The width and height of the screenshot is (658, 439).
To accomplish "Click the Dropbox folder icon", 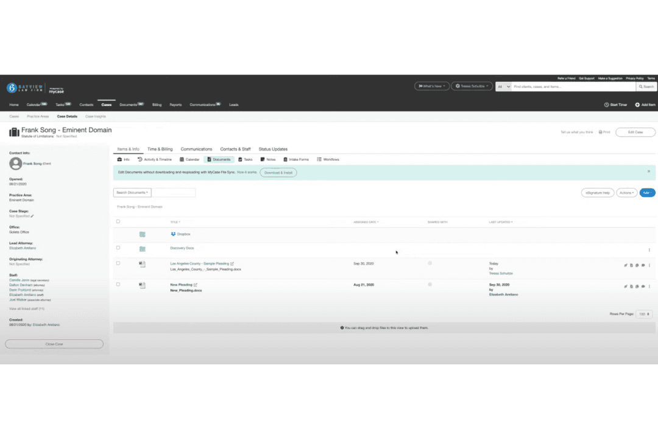I will pos(142,234).
